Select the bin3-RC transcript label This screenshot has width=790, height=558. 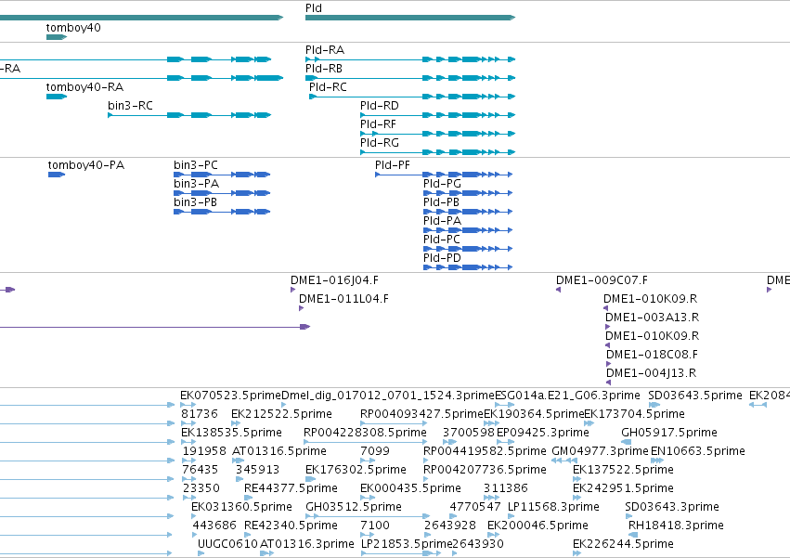point(130,106)
